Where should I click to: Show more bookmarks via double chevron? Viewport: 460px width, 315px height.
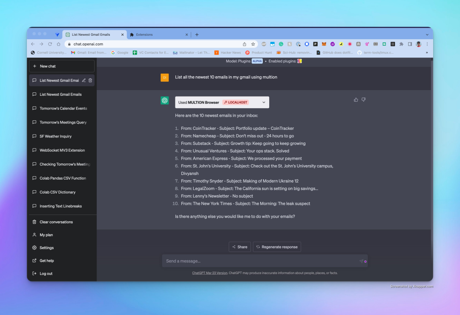tap(427, 52)
